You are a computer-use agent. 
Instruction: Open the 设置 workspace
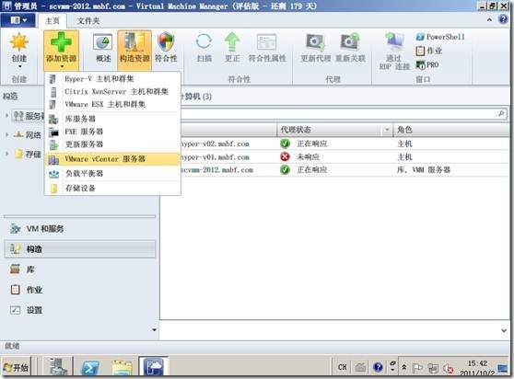click(79, 310)
